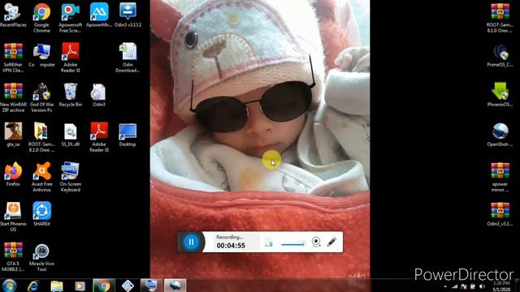The image size is (520, 292).
Task: Open Action Center flag icon
Action: point(464,286)
